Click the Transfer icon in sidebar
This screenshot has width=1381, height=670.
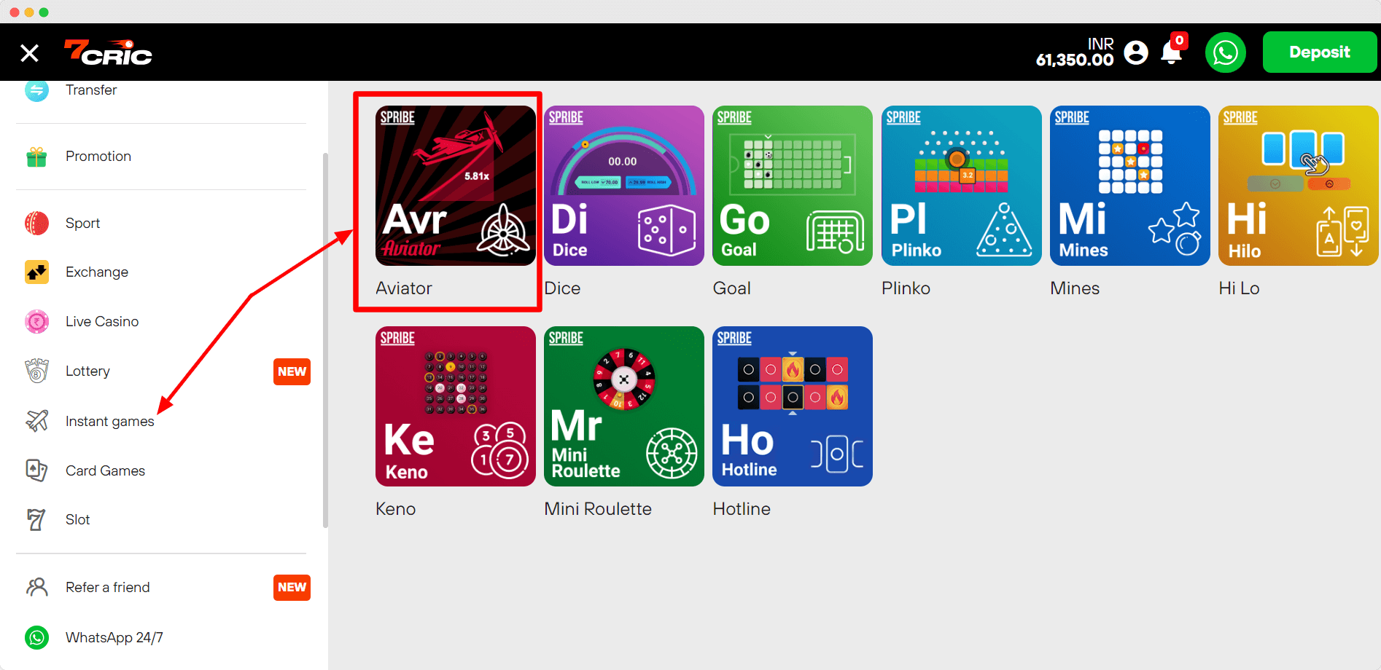coord(36,90)
